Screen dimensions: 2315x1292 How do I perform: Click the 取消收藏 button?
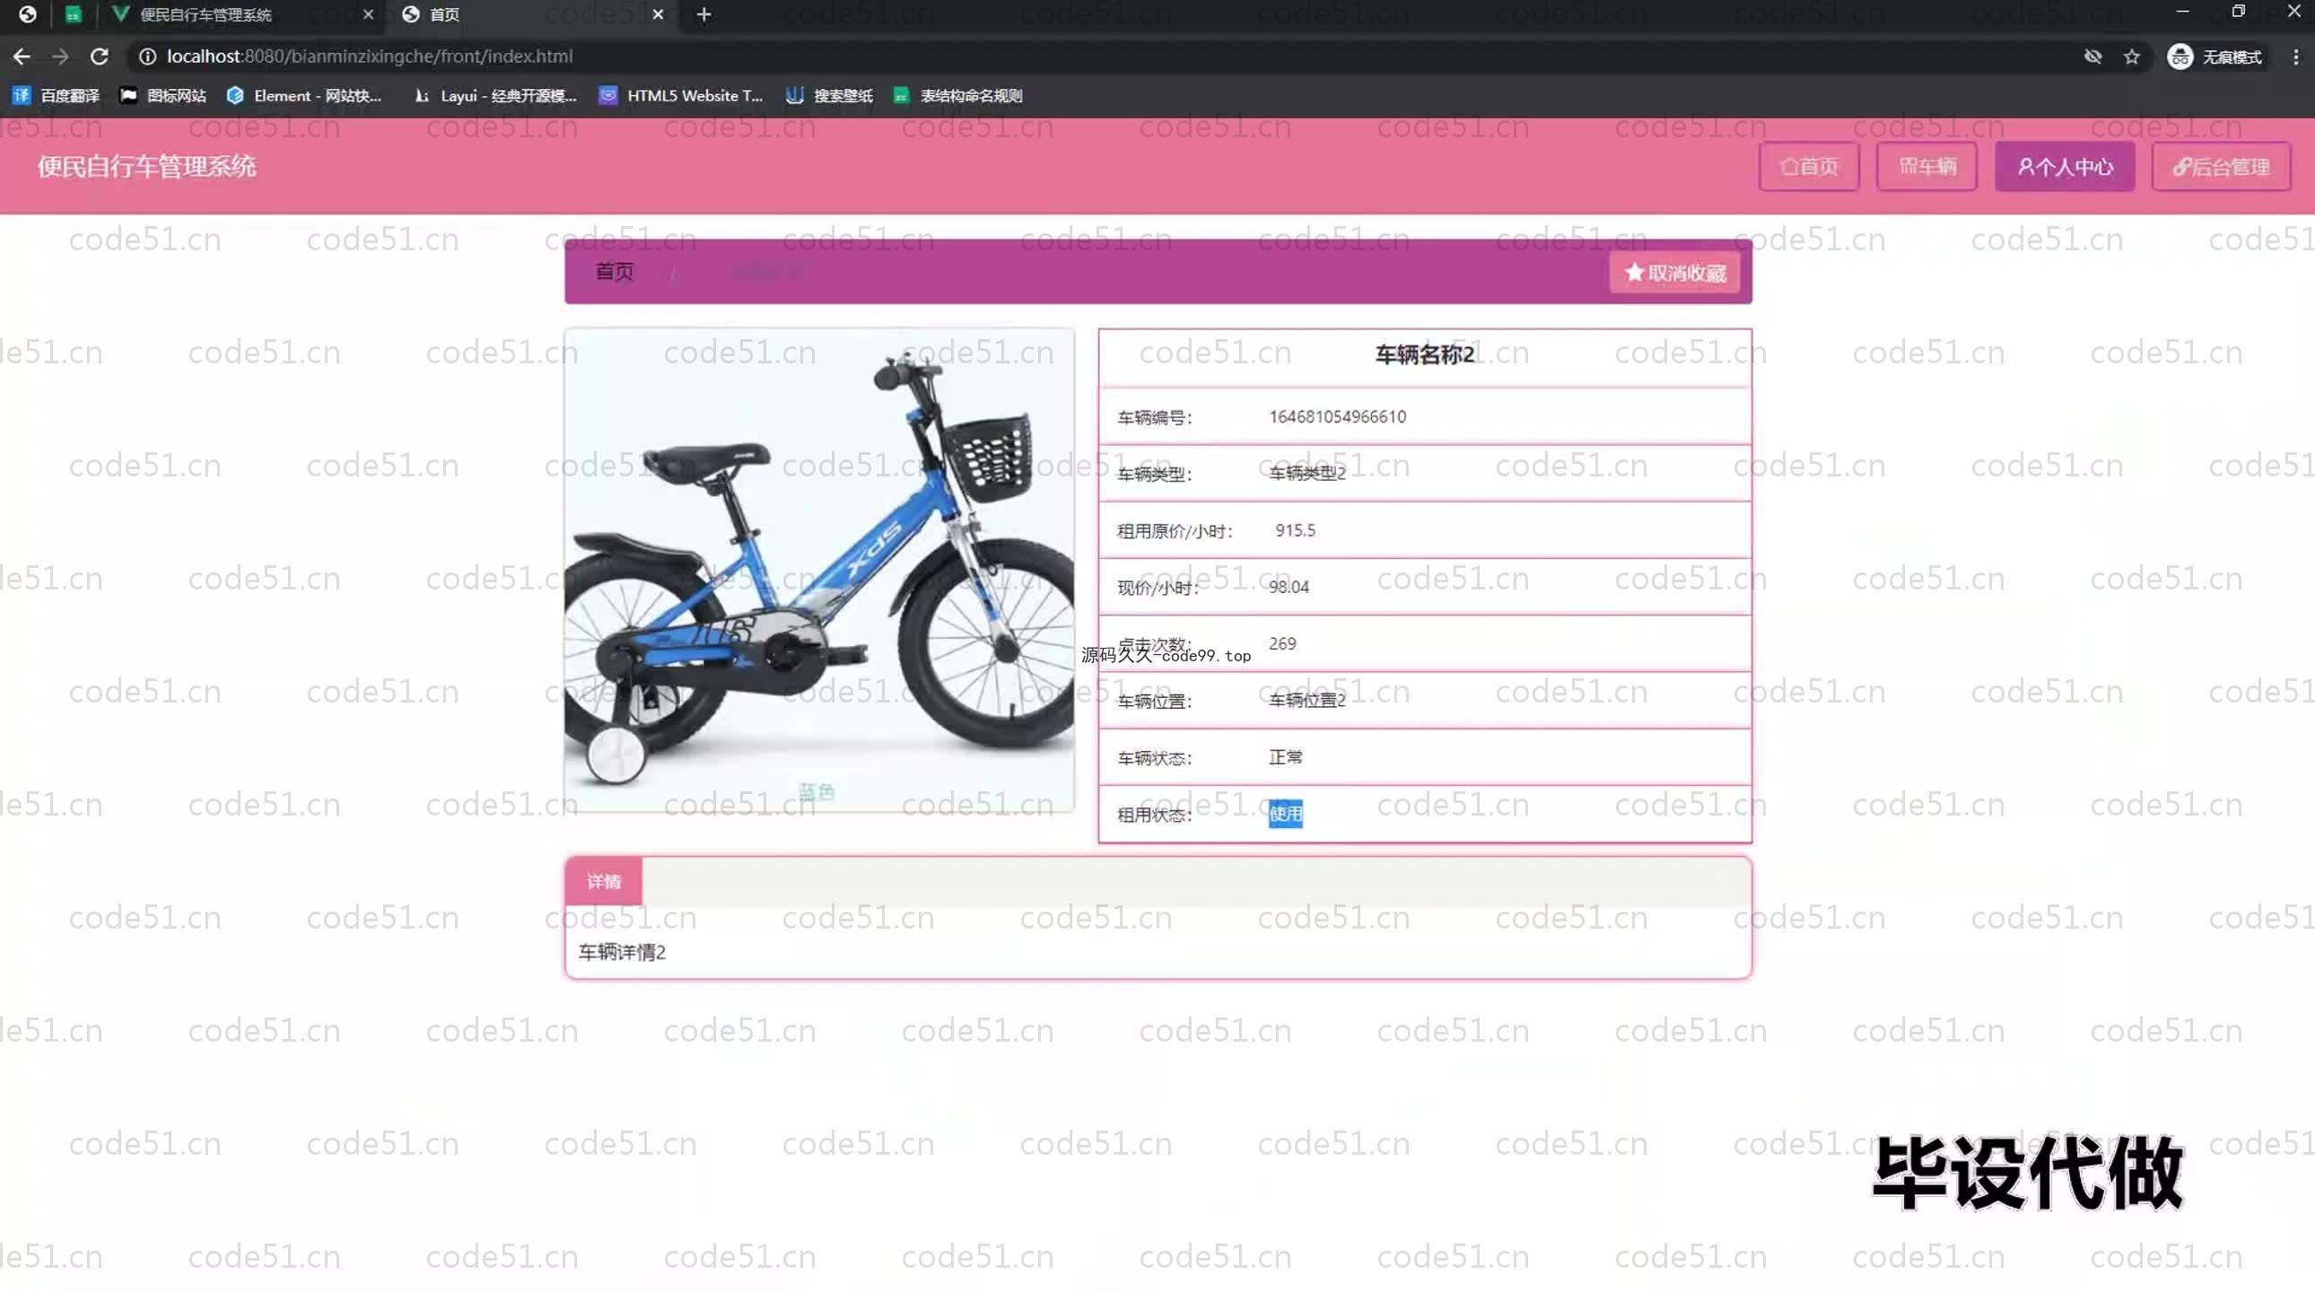click(x=1675, y=273)
